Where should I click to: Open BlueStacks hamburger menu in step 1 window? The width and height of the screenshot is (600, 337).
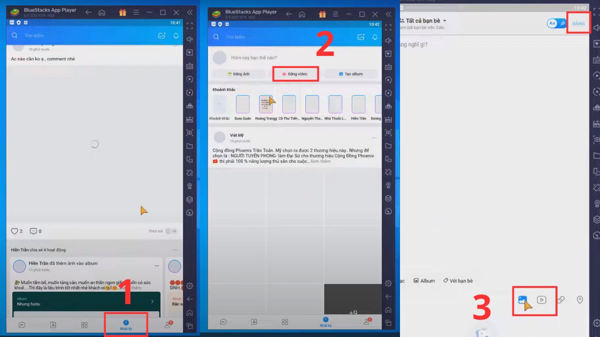(x=136, y=12)
